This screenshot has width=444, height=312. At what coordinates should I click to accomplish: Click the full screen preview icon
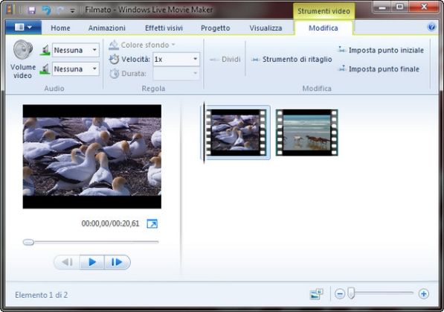[152, 224]
